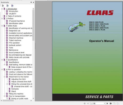Viewport: 123px width, 105px height.
Task: Click the bookmarks horizontal scrollbar left arrow
Action: [2, 101]
